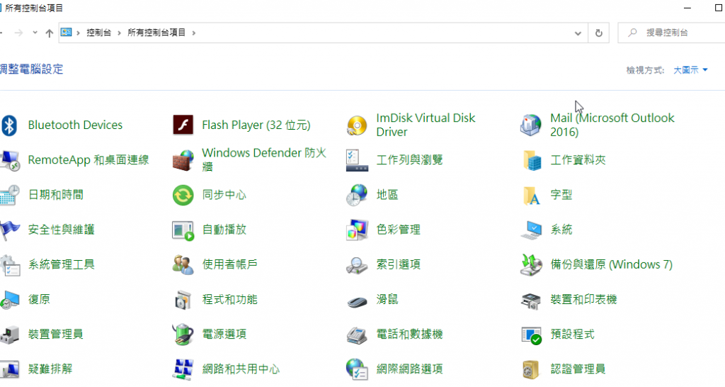
Task: Expand chevron after 控制台 in breadcrumb
Action: (119, 33)
